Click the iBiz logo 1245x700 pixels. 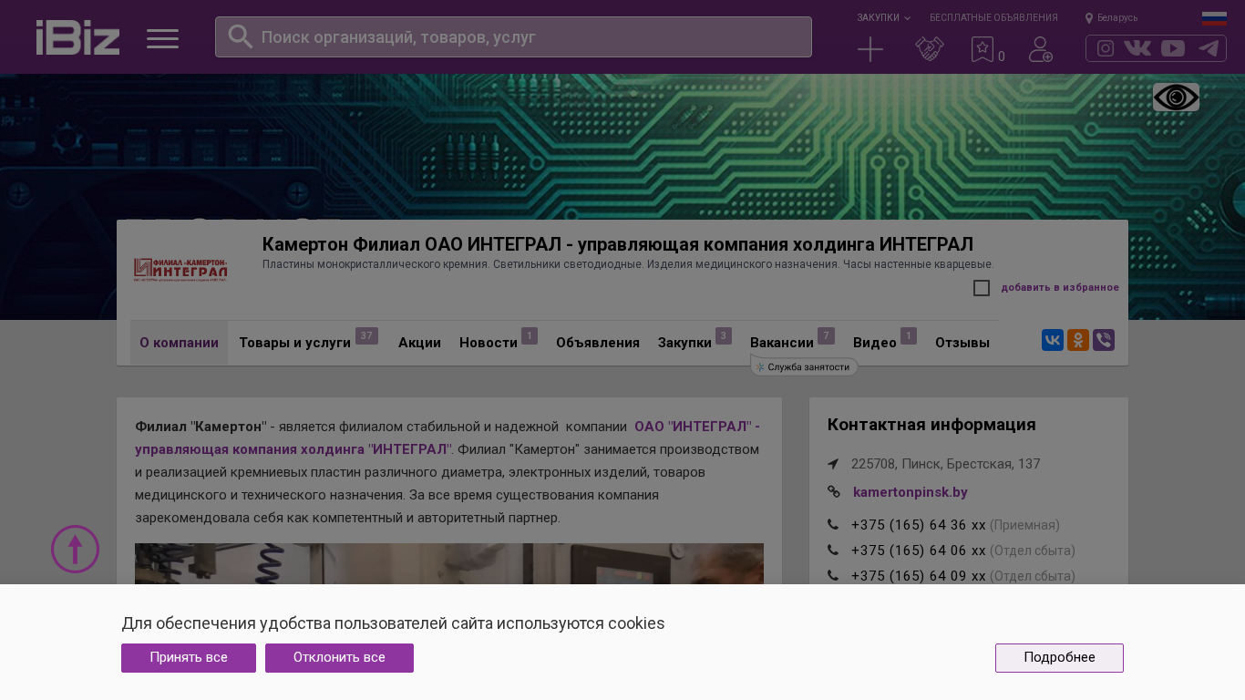click(77, 37)
